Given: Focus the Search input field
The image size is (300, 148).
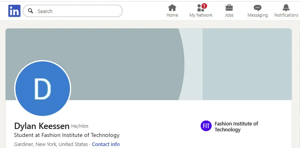Looking at the screenshot, I should 73,11.
